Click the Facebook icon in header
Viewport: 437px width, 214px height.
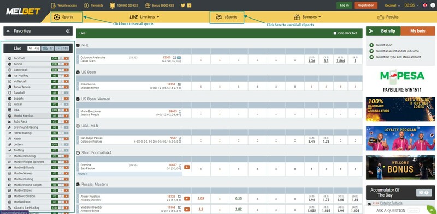[189, 5]
